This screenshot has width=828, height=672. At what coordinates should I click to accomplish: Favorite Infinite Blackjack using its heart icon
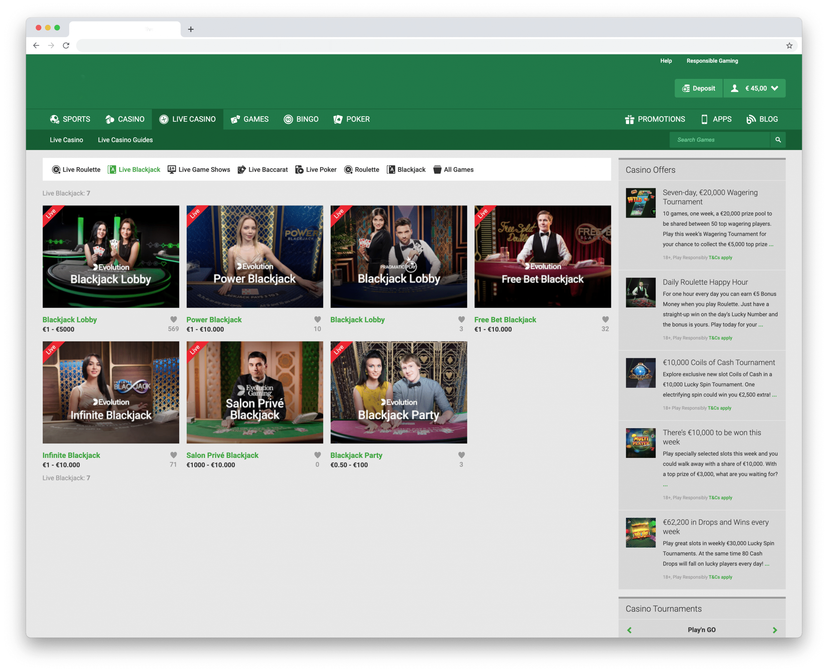pyautogui.click(x=173, y=455)
